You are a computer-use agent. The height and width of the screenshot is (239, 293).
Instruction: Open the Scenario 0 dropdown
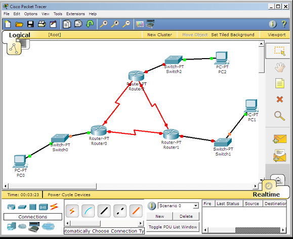[196, 206]
